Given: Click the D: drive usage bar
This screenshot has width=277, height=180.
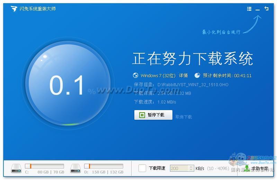Looking at the screenshot, I should [104, 166].
